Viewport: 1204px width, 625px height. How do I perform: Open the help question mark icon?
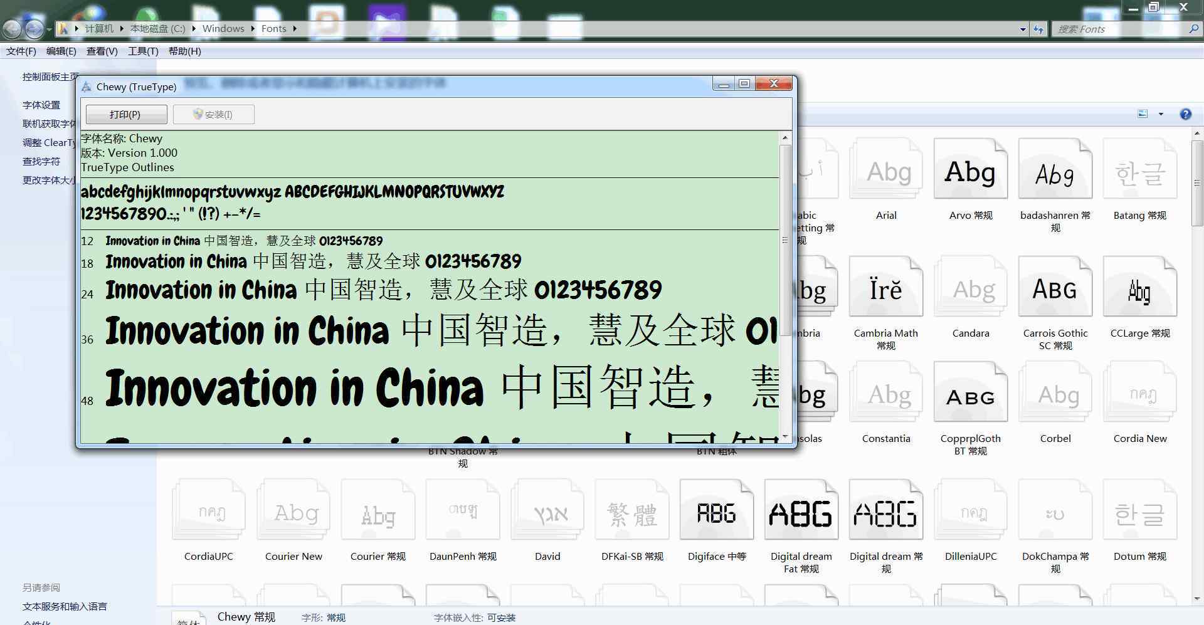pyautogui.click(x=1185, y=114)
